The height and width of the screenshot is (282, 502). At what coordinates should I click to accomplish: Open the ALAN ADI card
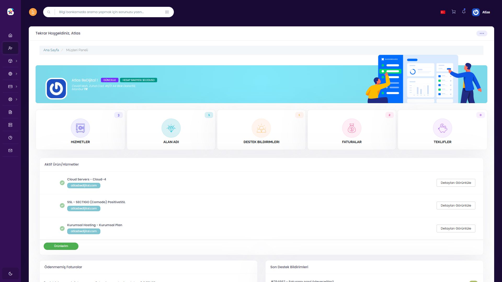[x=171, y=130]
